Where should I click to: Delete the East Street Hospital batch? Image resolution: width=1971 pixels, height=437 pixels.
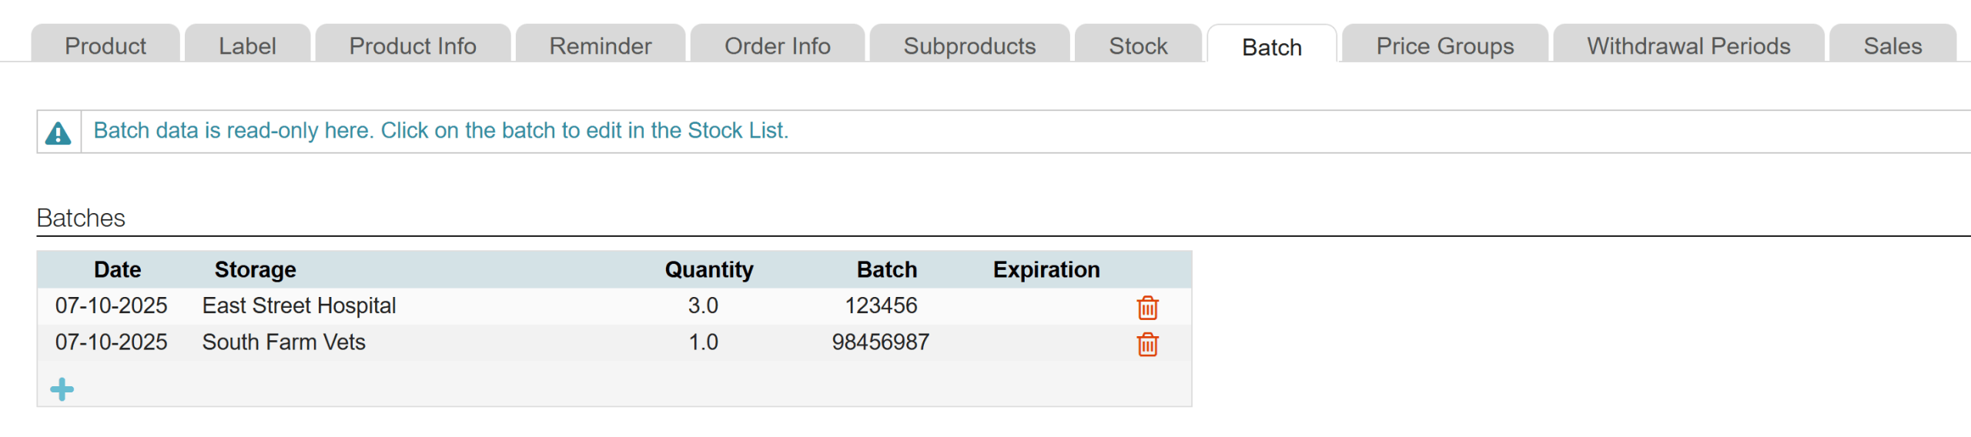(x=1147, y=308)
